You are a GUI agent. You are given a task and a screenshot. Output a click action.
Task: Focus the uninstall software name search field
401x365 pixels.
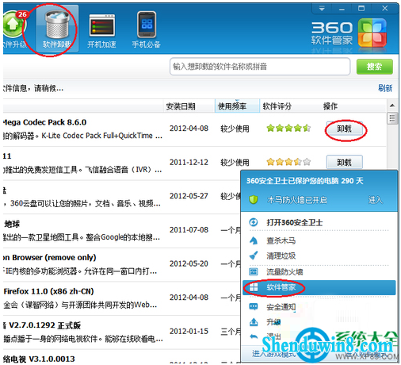(x=260, y=67)
